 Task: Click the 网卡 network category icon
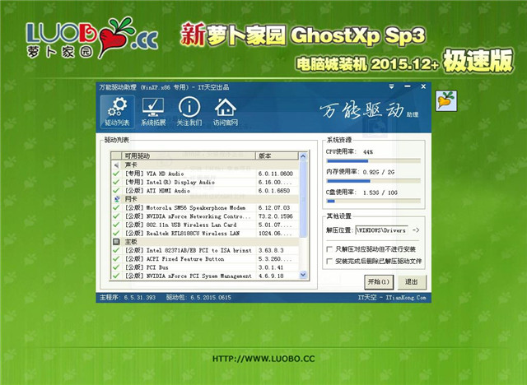click(116, 199)
